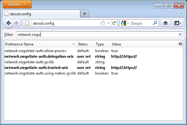
Task: Select network.negotiate-auth.using-native-gsslib row
Action: [x=93, y=73]
